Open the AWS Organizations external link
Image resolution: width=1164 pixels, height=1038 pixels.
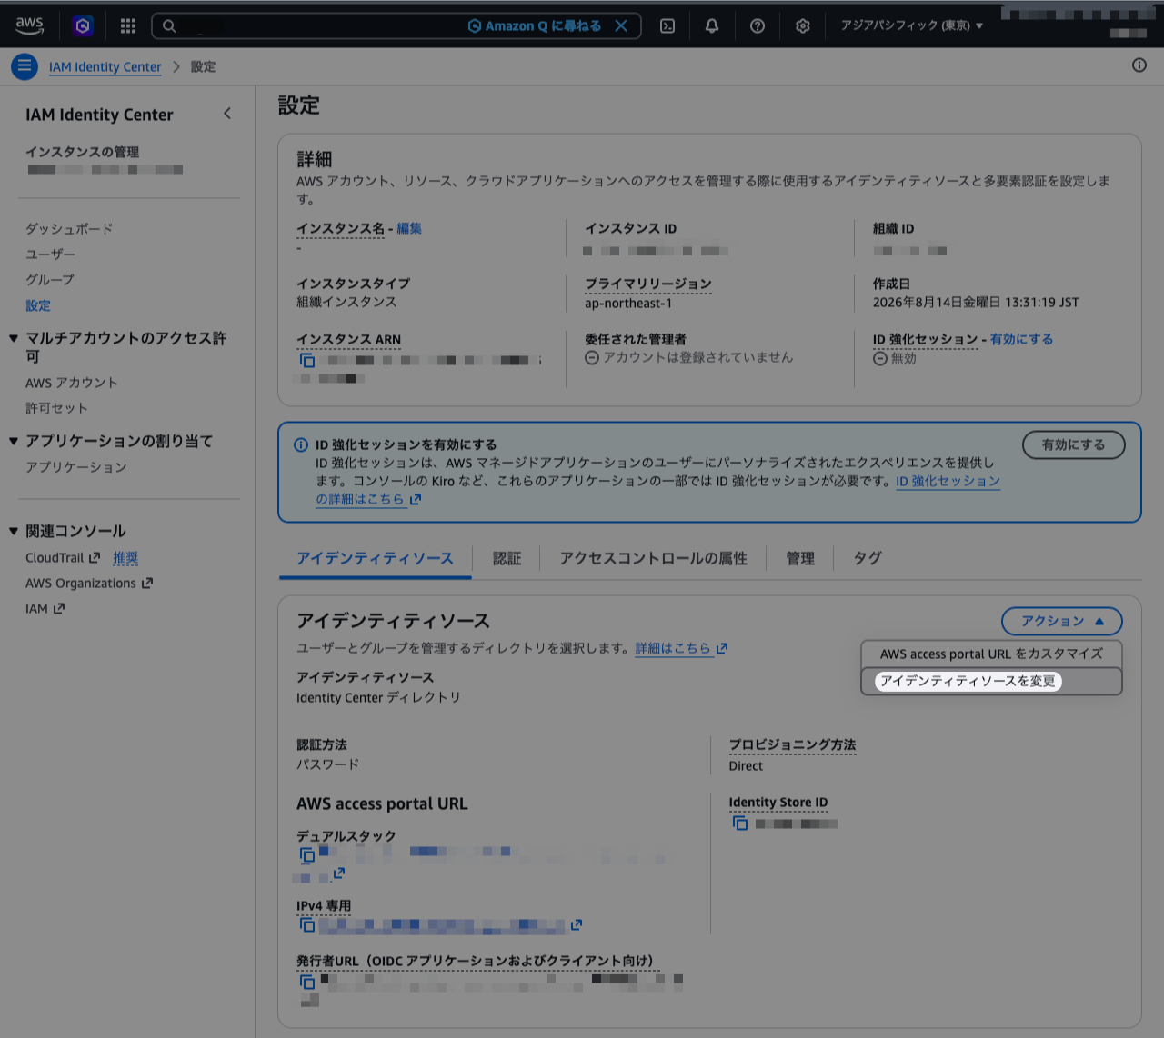(89, 584)
